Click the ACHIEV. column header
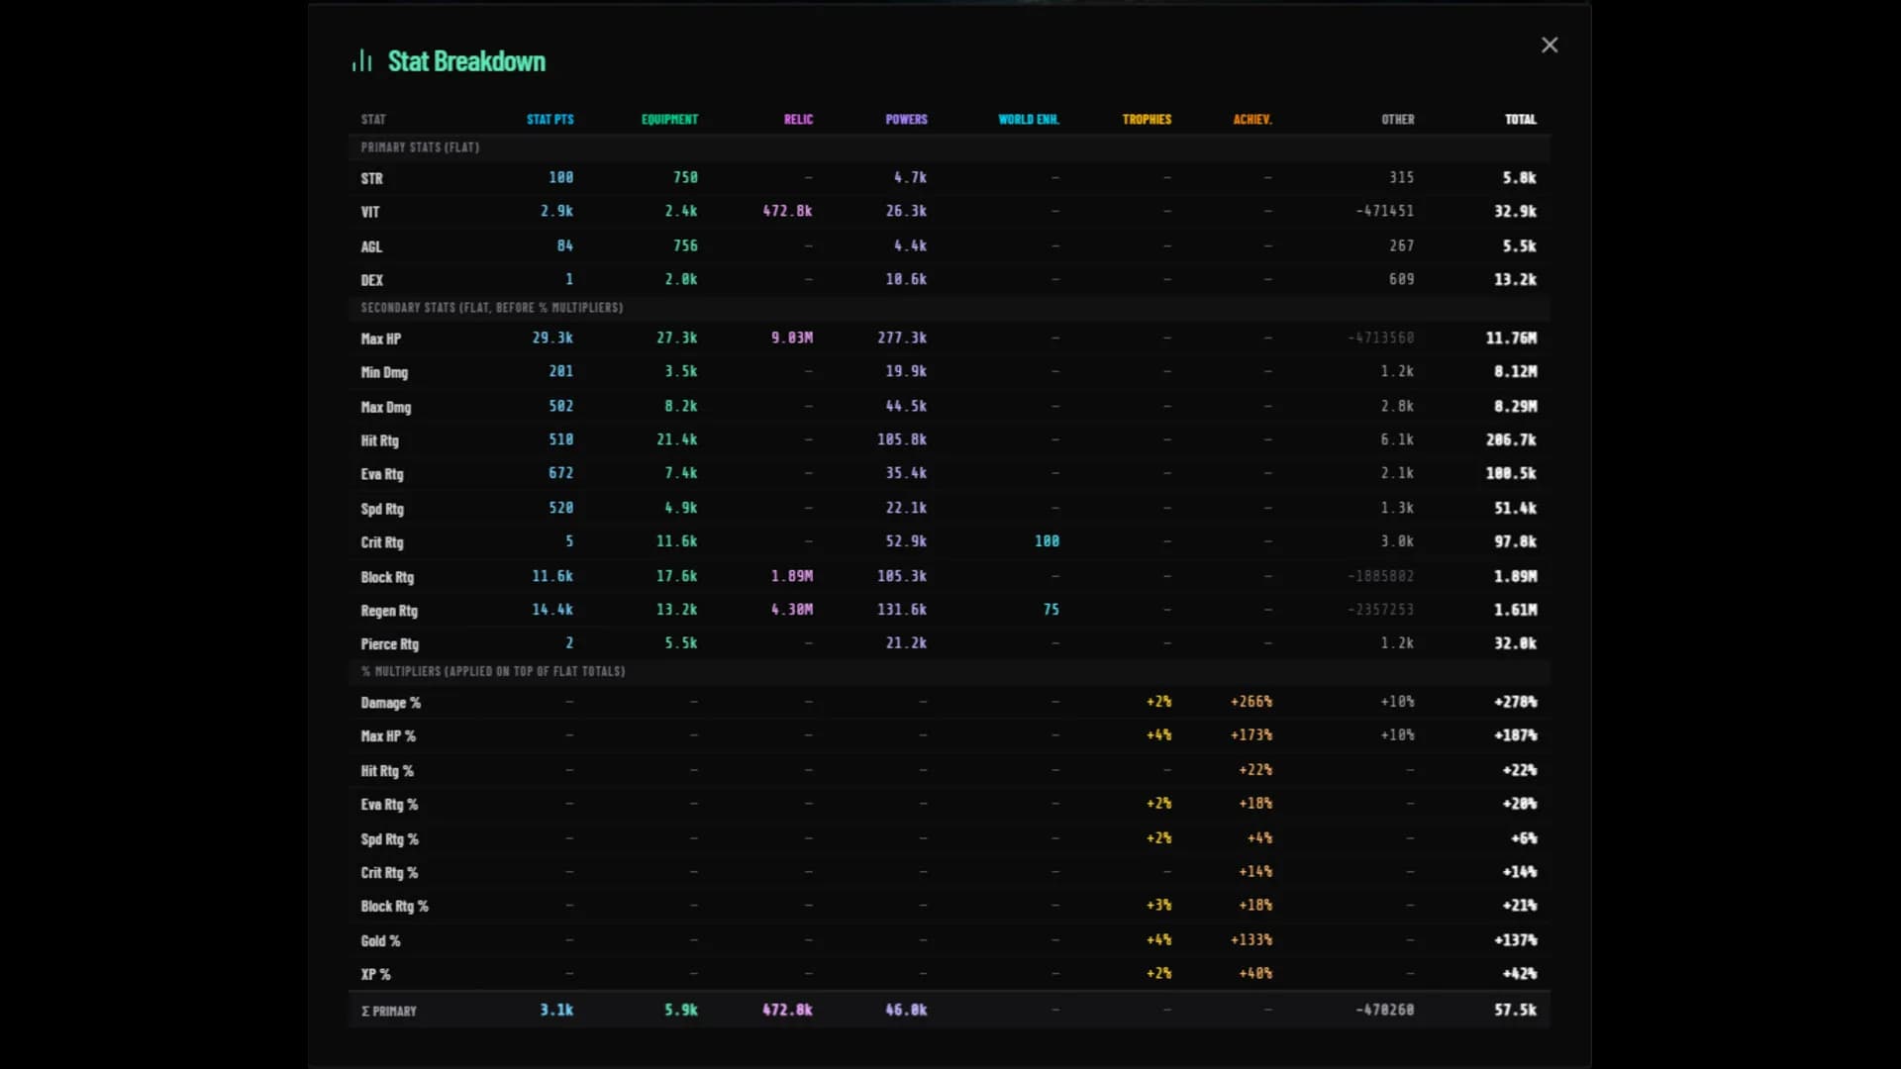This screenshot has height=1069, width=1901. point(1252,119)
